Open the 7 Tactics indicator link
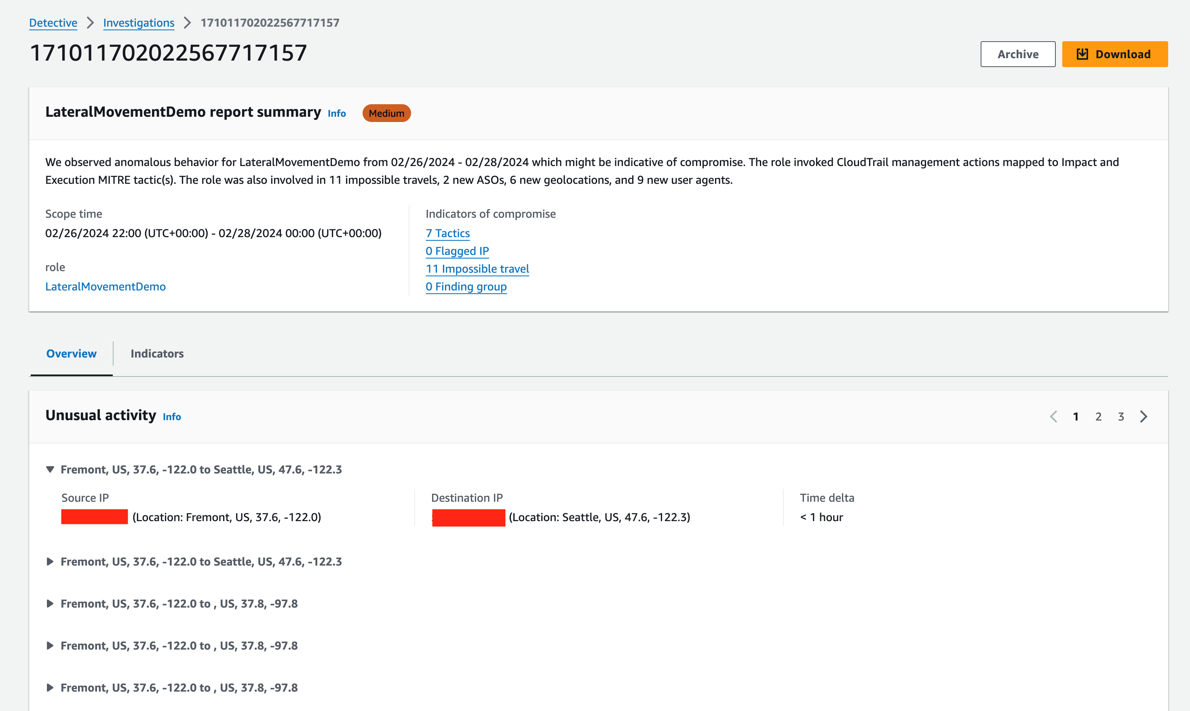Viewport: 1190px width, 711px height. [x=447, y=233]
